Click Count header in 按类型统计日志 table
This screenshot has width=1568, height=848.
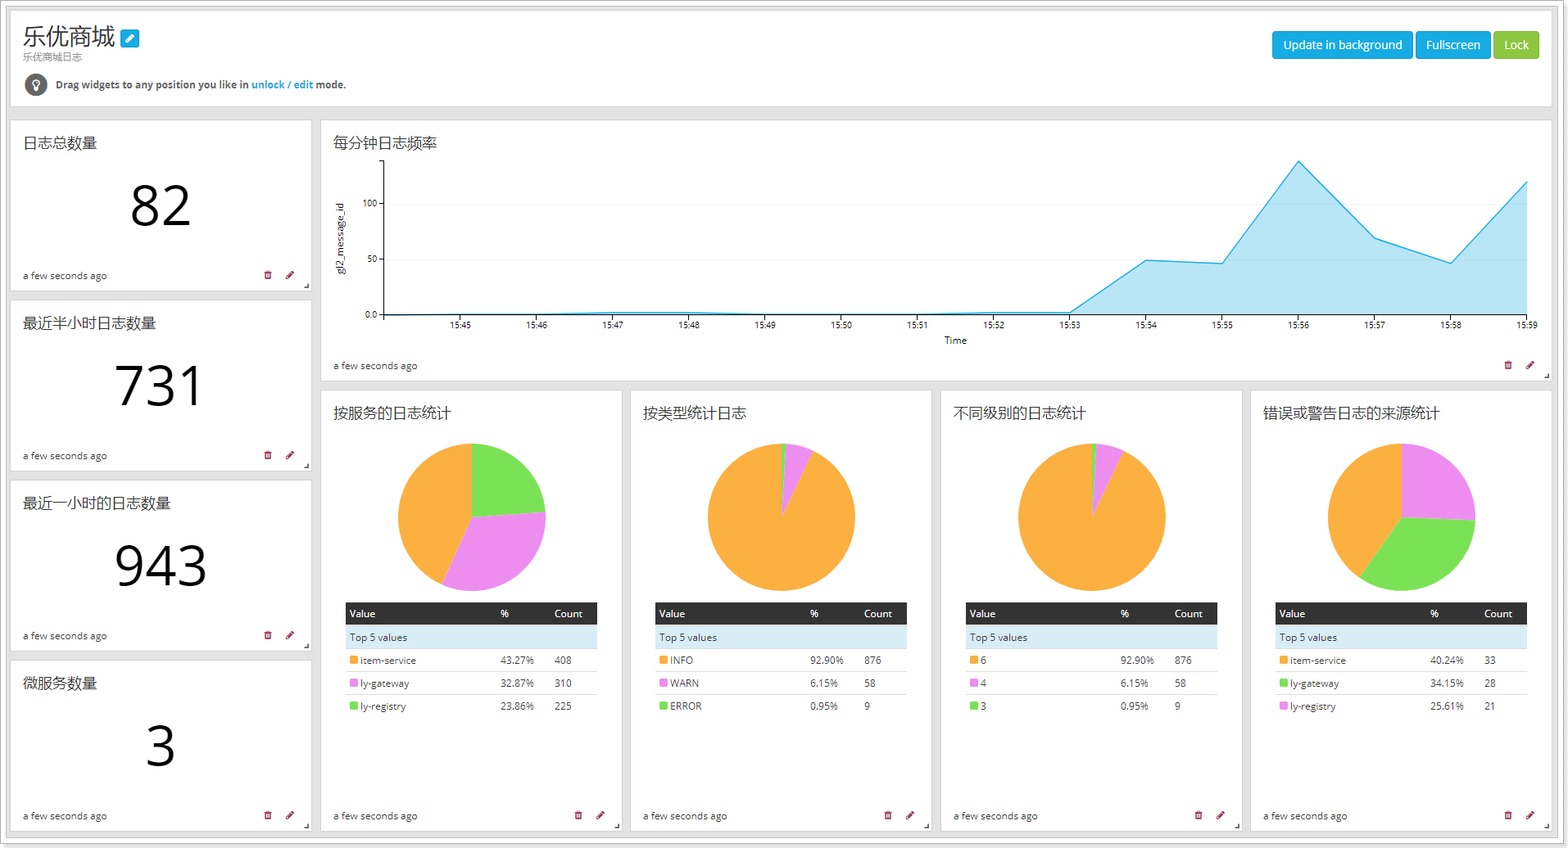point(877,614)
